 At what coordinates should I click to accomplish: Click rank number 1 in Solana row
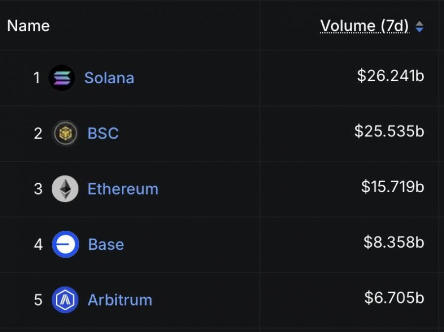click(37, 78)
